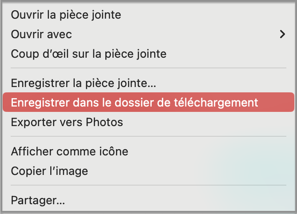Click 'Ouvrir la pièce jointe' menu item
Viewport: 297px width, 214px height.
click(x=66, y=15)
